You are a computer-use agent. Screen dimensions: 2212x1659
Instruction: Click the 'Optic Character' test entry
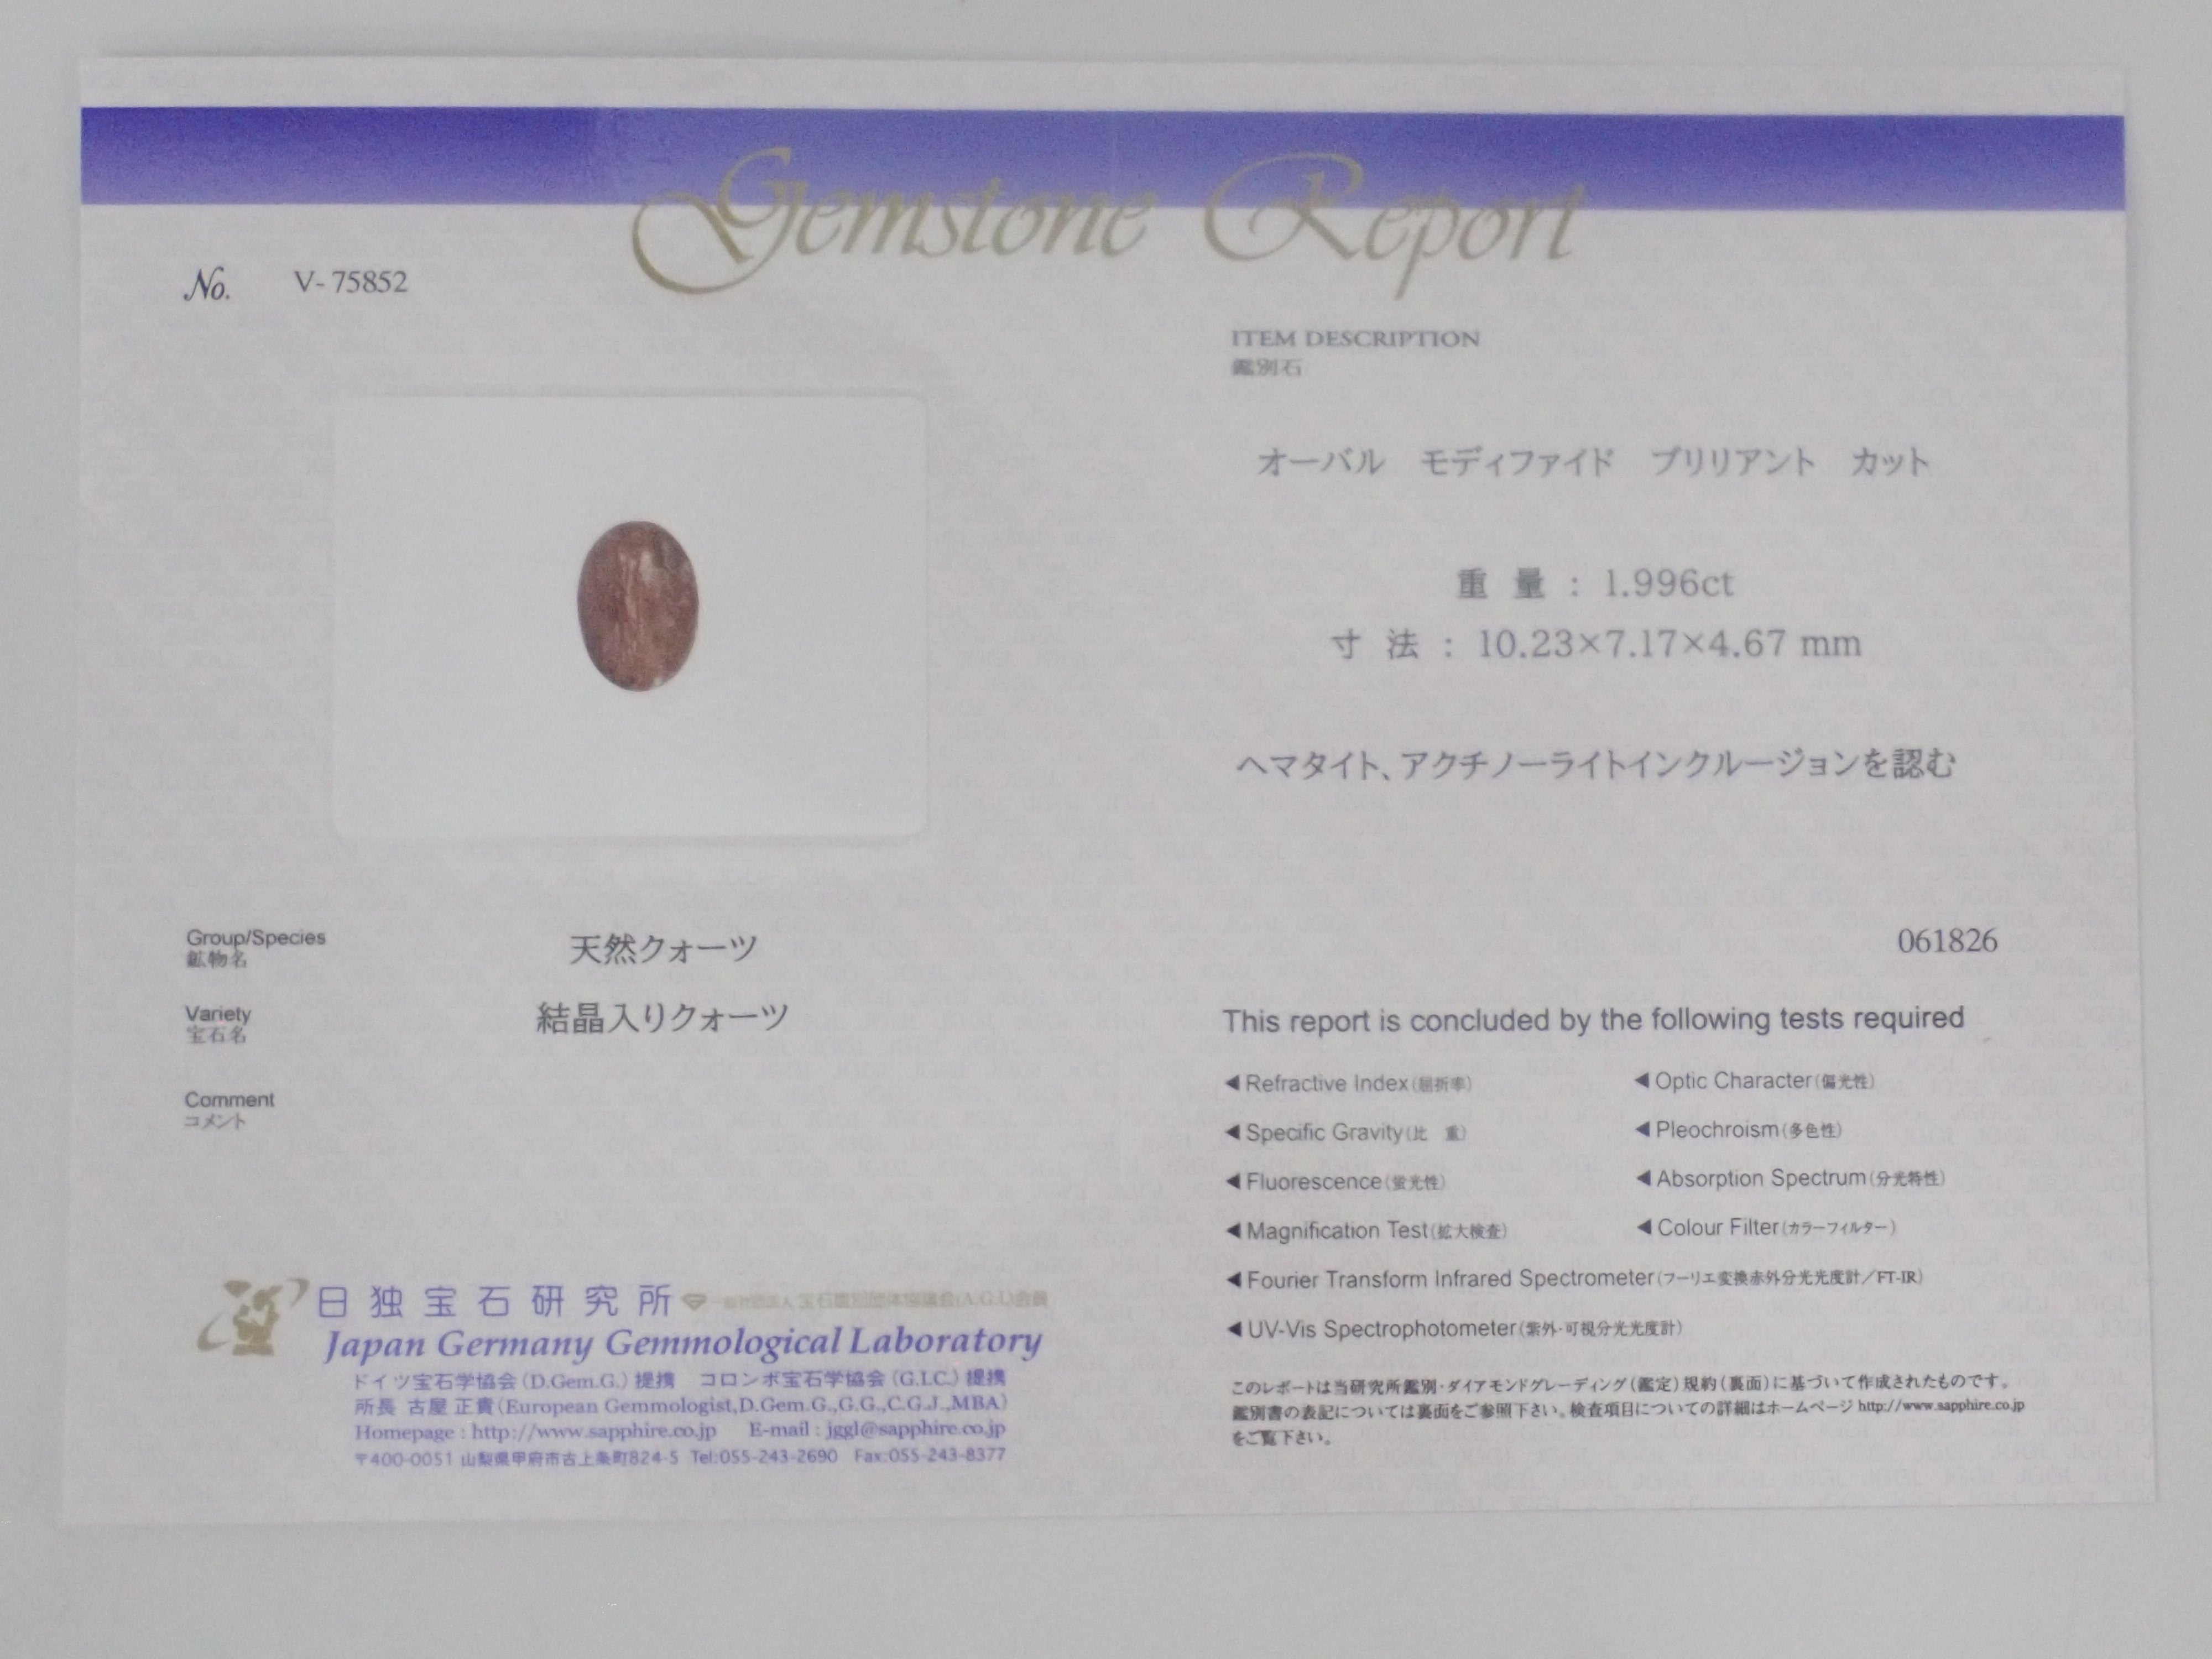click(x=1755, y=1081)
